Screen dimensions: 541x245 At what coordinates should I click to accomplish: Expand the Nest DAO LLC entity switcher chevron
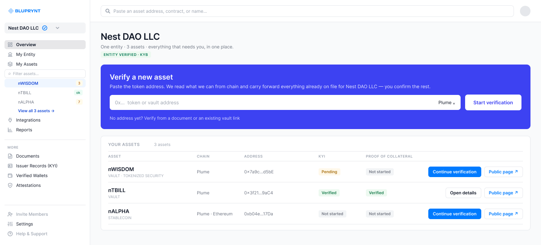(x=57, y=28)
